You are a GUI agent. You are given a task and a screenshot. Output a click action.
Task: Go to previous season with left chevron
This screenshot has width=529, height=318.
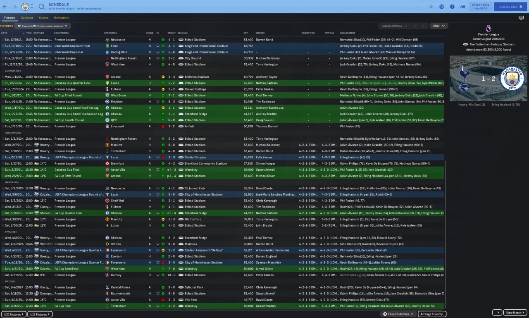415,26
